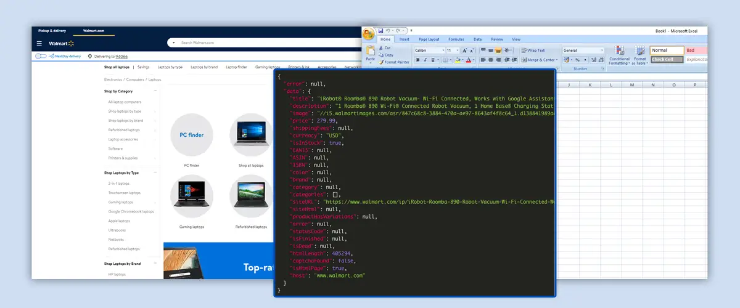Toggle the NextDay delivery switch

click(x=41, y=56)
